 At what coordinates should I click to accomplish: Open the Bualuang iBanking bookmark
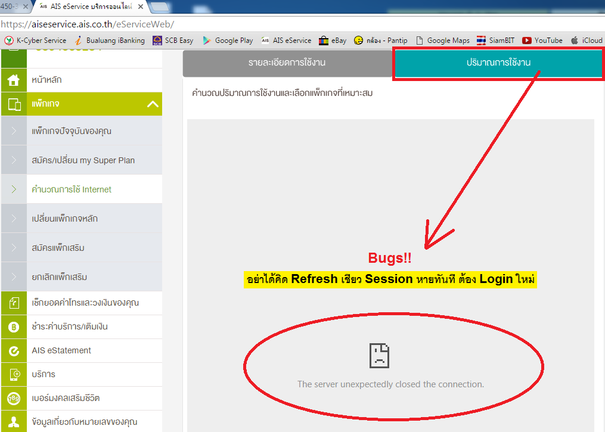pos(110,41)
